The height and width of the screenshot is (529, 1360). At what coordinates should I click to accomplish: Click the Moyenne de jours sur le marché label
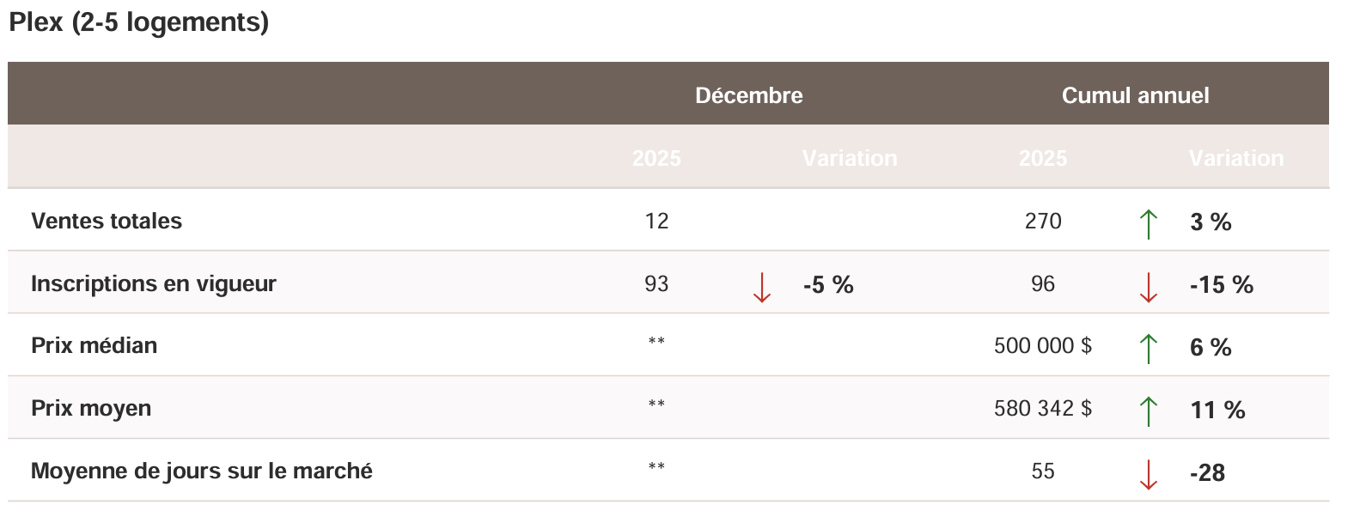(202, 471)
